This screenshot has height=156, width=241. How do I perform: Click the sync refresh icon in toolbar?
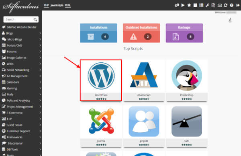(x=225, y=5)
